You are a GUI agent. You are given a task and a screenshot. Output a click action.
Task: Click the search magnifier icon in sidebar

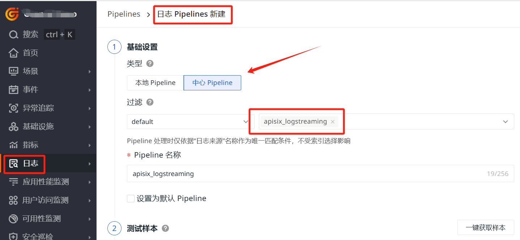13,35
